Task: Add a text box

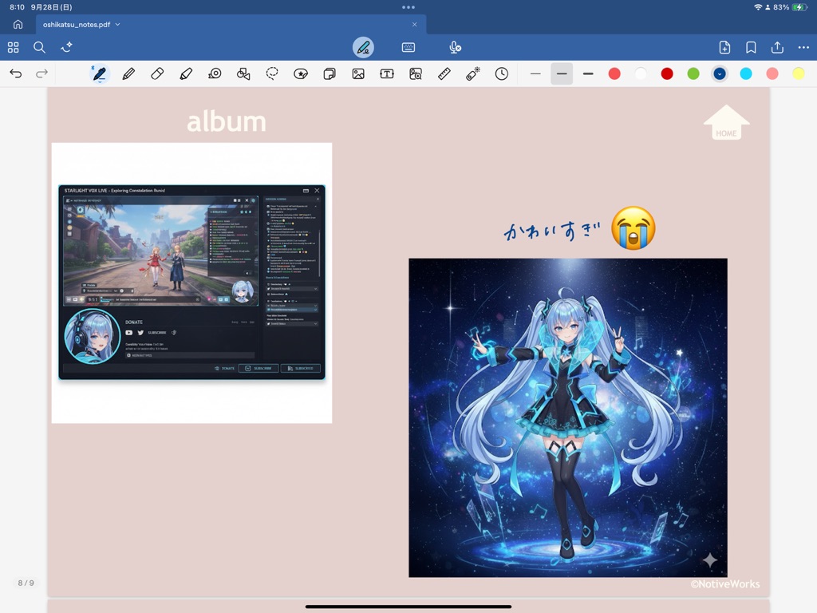Action: click(x=387, y=74)
